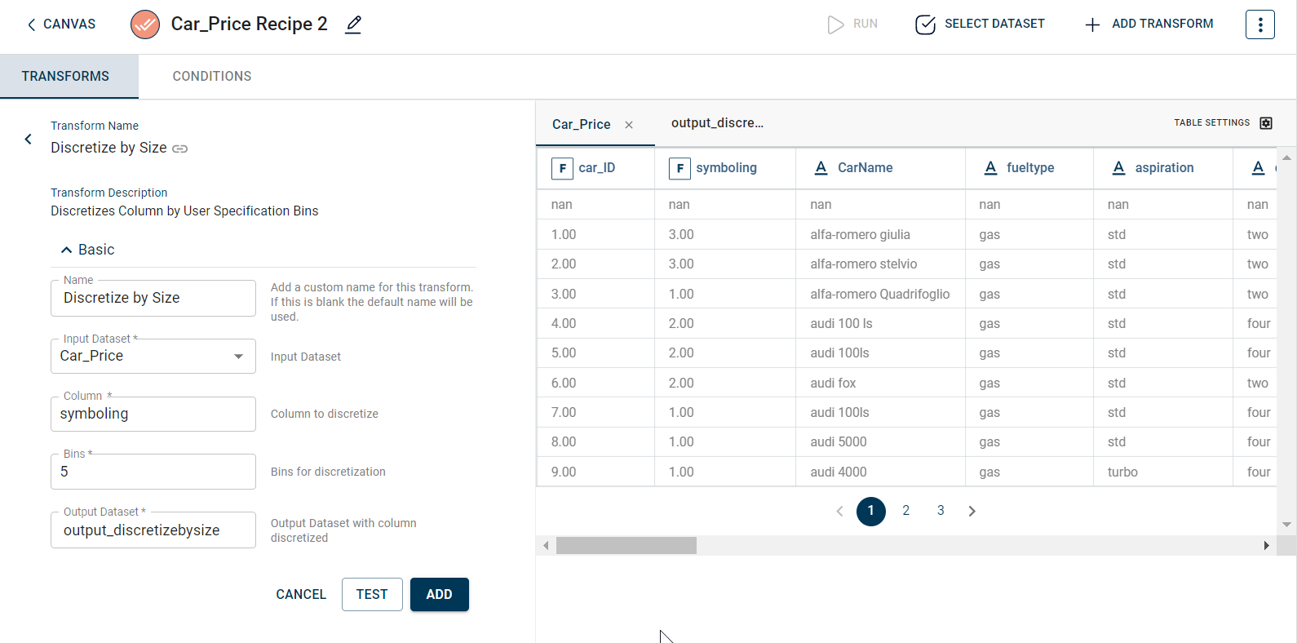Open the three-dot more options menu
The image size is (1297, 643).
tap(1259, 24)
